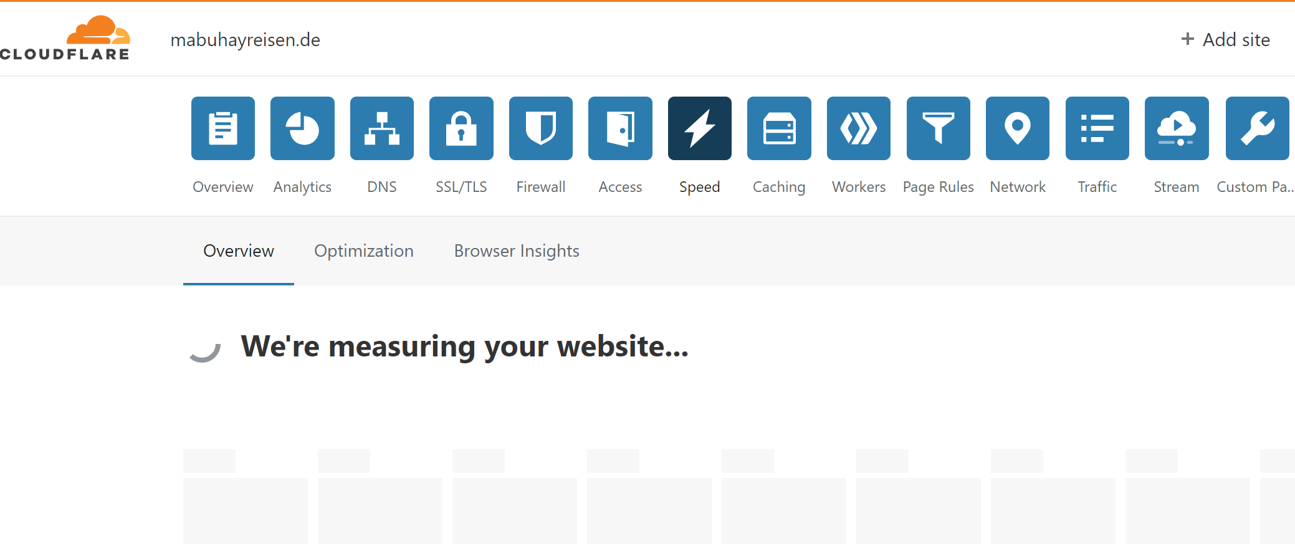1295x544 pixels.
Task: Click the Add site button
Action: (x=1225, y=40)
